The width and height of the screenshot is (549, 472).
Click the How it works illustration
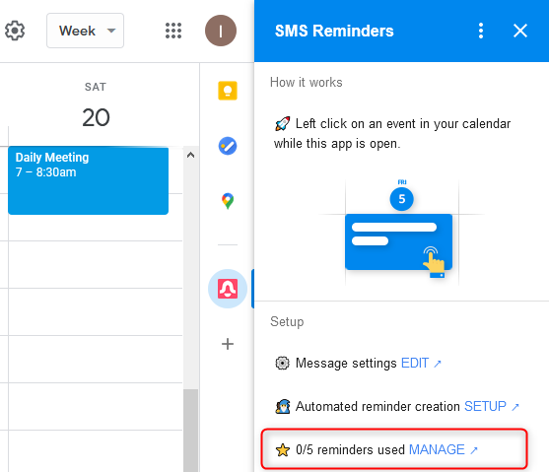(401, 232)
